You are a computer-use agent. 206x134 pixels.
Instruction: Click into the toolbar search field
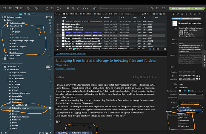tap(121, 8)
